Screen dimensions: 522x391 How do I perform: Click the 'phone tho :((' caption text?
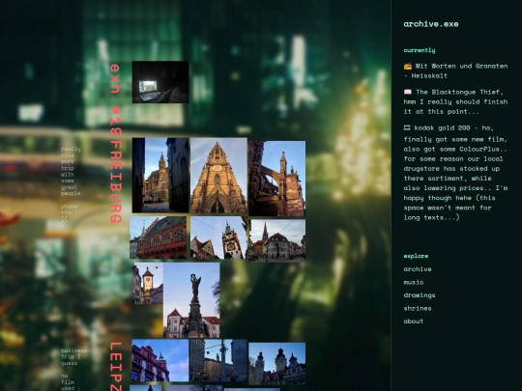pyautogui.click(x=70, y=212)
